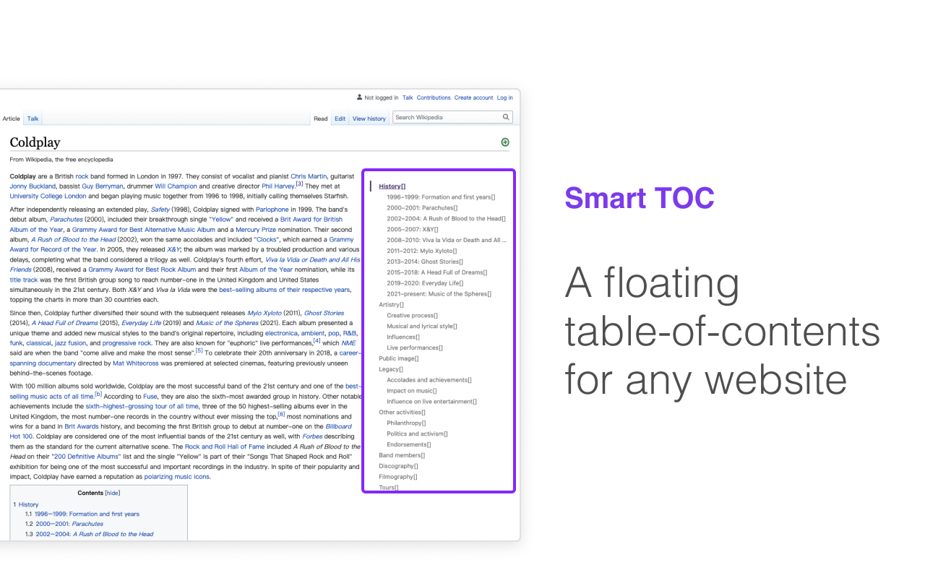Select Tours at the bottom of Smart TOC
Screen dimensions: 925x578
[x=387, y=487]
